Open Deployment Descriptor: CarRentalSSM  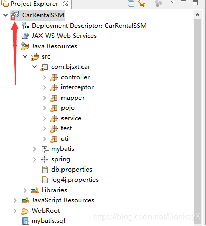89,26
